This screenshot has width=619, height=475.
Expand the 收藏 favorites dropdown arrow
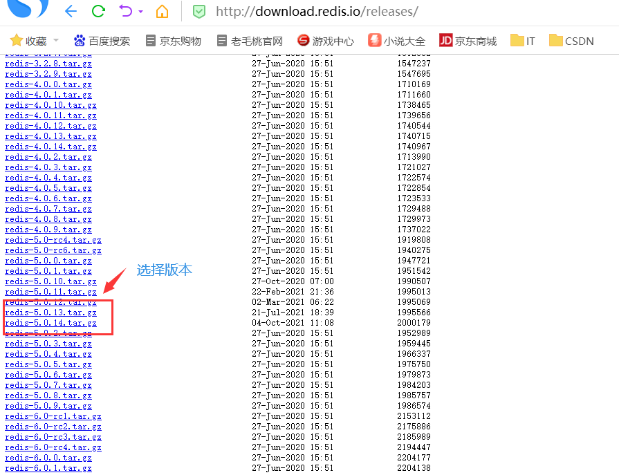57,40
